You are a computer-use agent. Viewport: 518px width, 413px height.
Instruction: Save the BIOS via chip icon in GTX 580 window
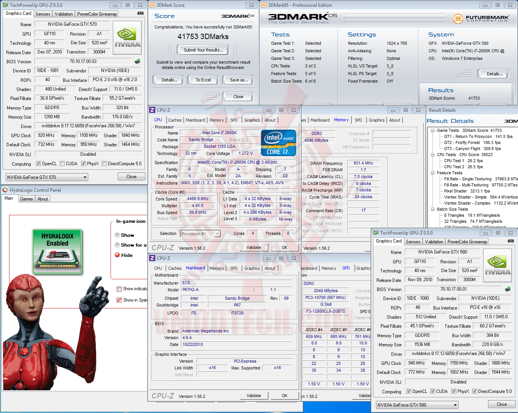508,289
